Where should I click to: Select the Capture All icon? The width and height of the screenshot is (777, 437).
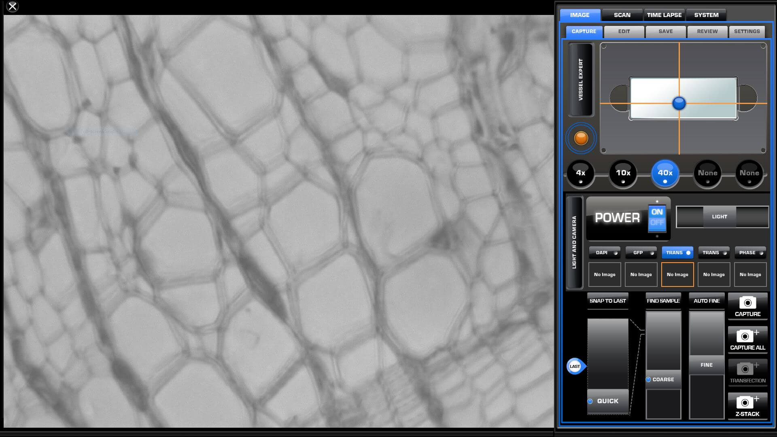click(x=747, y=339)
